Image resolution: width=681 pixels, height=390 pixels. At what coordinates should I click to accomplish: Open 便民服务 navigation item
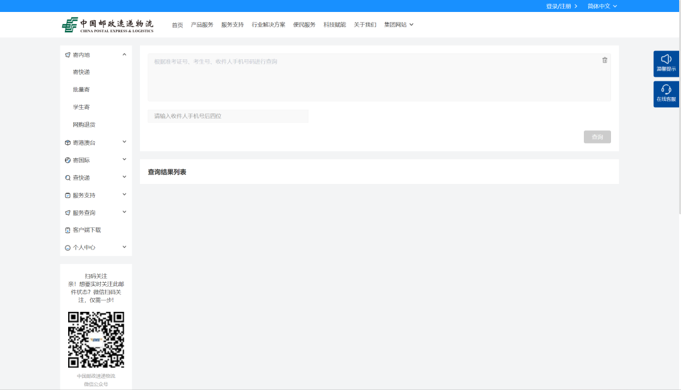pyautogui.click(x=304, y=25)
